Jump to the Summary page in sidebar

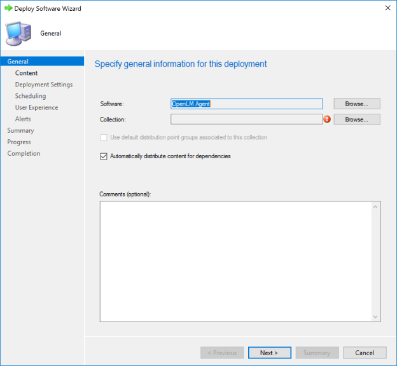(x=20, y=130)
